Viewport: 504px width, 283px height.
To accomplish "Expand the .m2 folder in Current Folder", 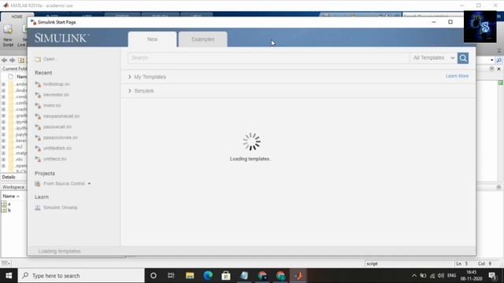I will (3, 147).
